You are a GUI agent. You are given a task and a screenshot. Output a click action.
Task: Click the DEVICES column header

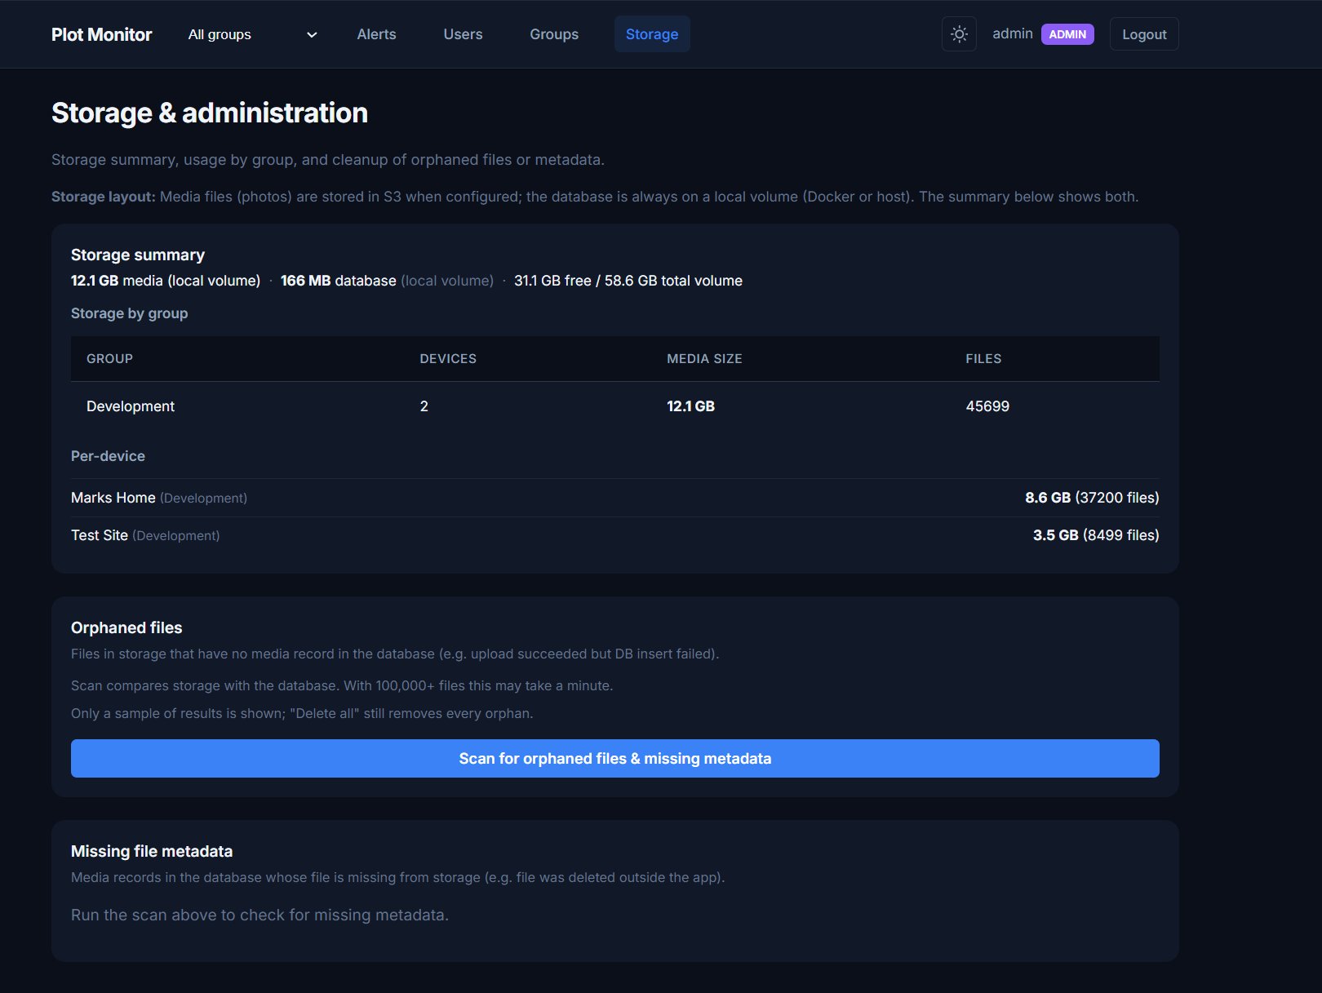click(447, 359)
